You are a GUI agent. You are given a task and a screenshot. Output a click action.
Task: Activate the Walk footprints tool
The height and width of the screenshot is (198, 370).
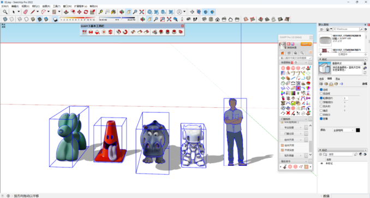[195, 19]
